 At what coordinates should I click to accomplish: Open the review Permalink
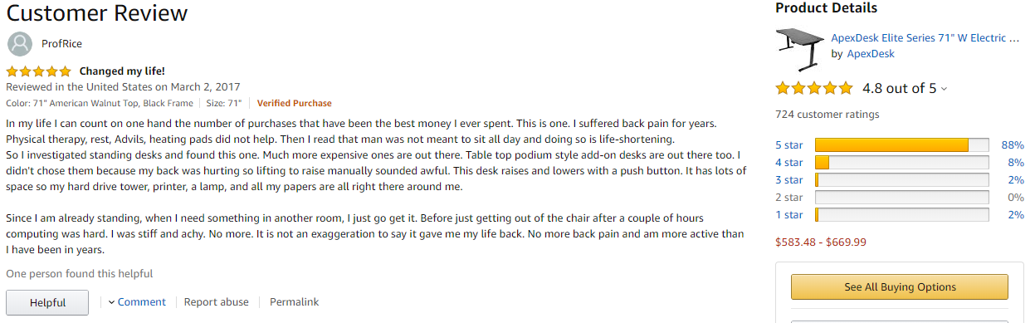coord(294,302)
